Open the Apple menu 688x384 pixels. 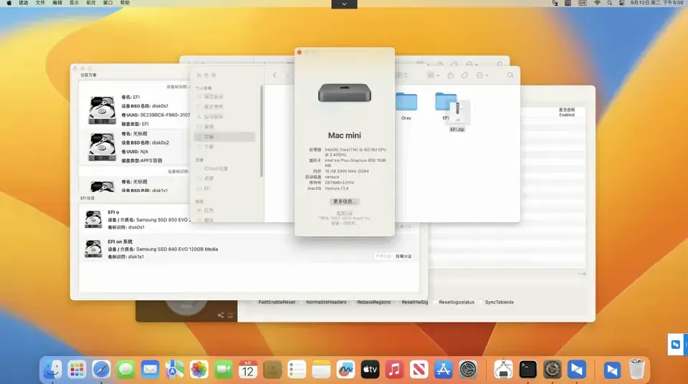pos(9,3)
